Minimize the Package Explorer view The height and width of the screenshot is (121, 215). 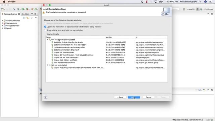(32, 14)
